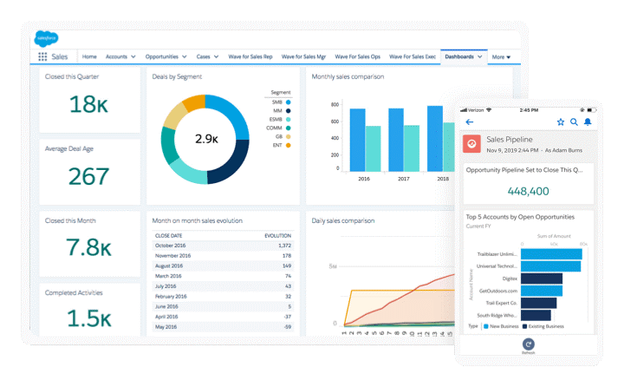This screenshot has width=624, height=387.
Task: Tap the notification bell on mobile
Action: [x=588, y=122]
